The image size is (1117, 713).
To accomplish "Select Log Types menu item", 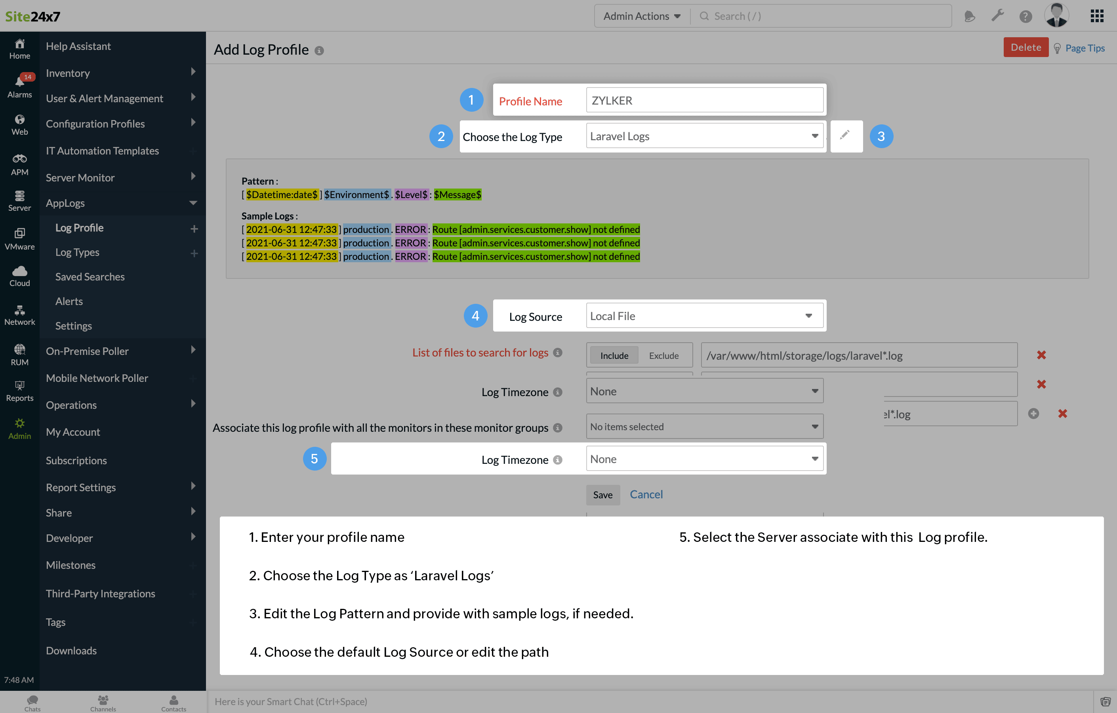I will (78, 252).
